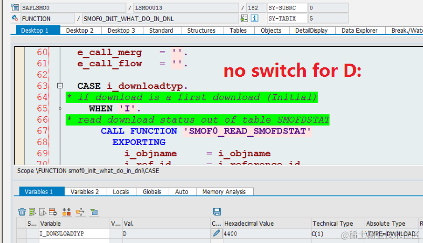Click the hexadecimal value 4400 cell

(267, 234)
